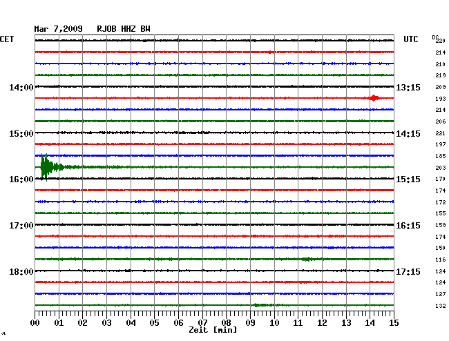Image resolution: width=449 pixels, height=341 pixels.
Task: Click the "UTC" timezone label
Action: point(411,39)
